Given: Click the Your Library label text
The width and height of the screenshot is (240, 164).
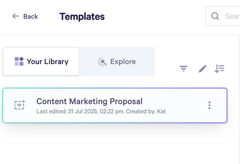Looking at the screenshot, I should pos(48,61).
